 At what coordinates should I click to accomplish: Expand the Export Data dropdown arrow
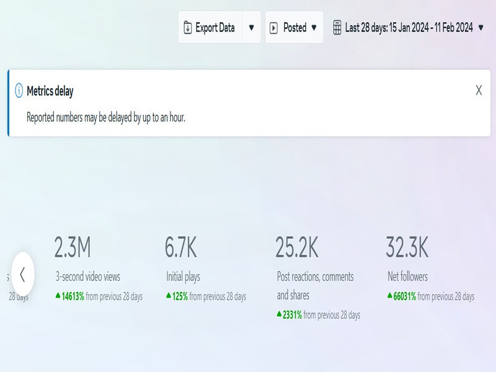click(x=251, y=28)
